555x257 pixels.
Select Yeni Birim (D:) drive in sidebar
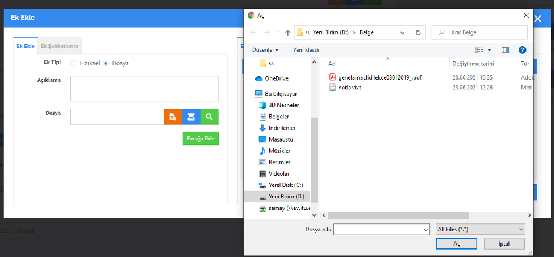[277, 196]
